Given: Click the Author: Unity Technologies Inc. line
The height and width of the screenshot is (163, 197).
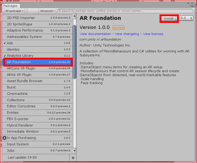Looking at the screenshot, I should pyautogui.click(x=105, y=45).
